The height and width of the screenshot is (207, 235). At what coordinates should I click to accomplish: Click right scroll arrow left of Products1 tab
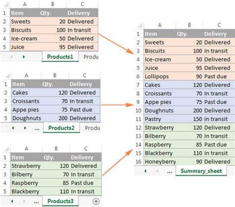[24, 57]
